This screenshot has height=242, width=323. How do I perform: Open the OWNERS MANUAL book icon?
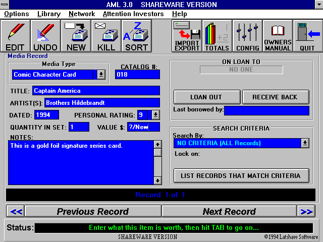[x=278, y=36]
